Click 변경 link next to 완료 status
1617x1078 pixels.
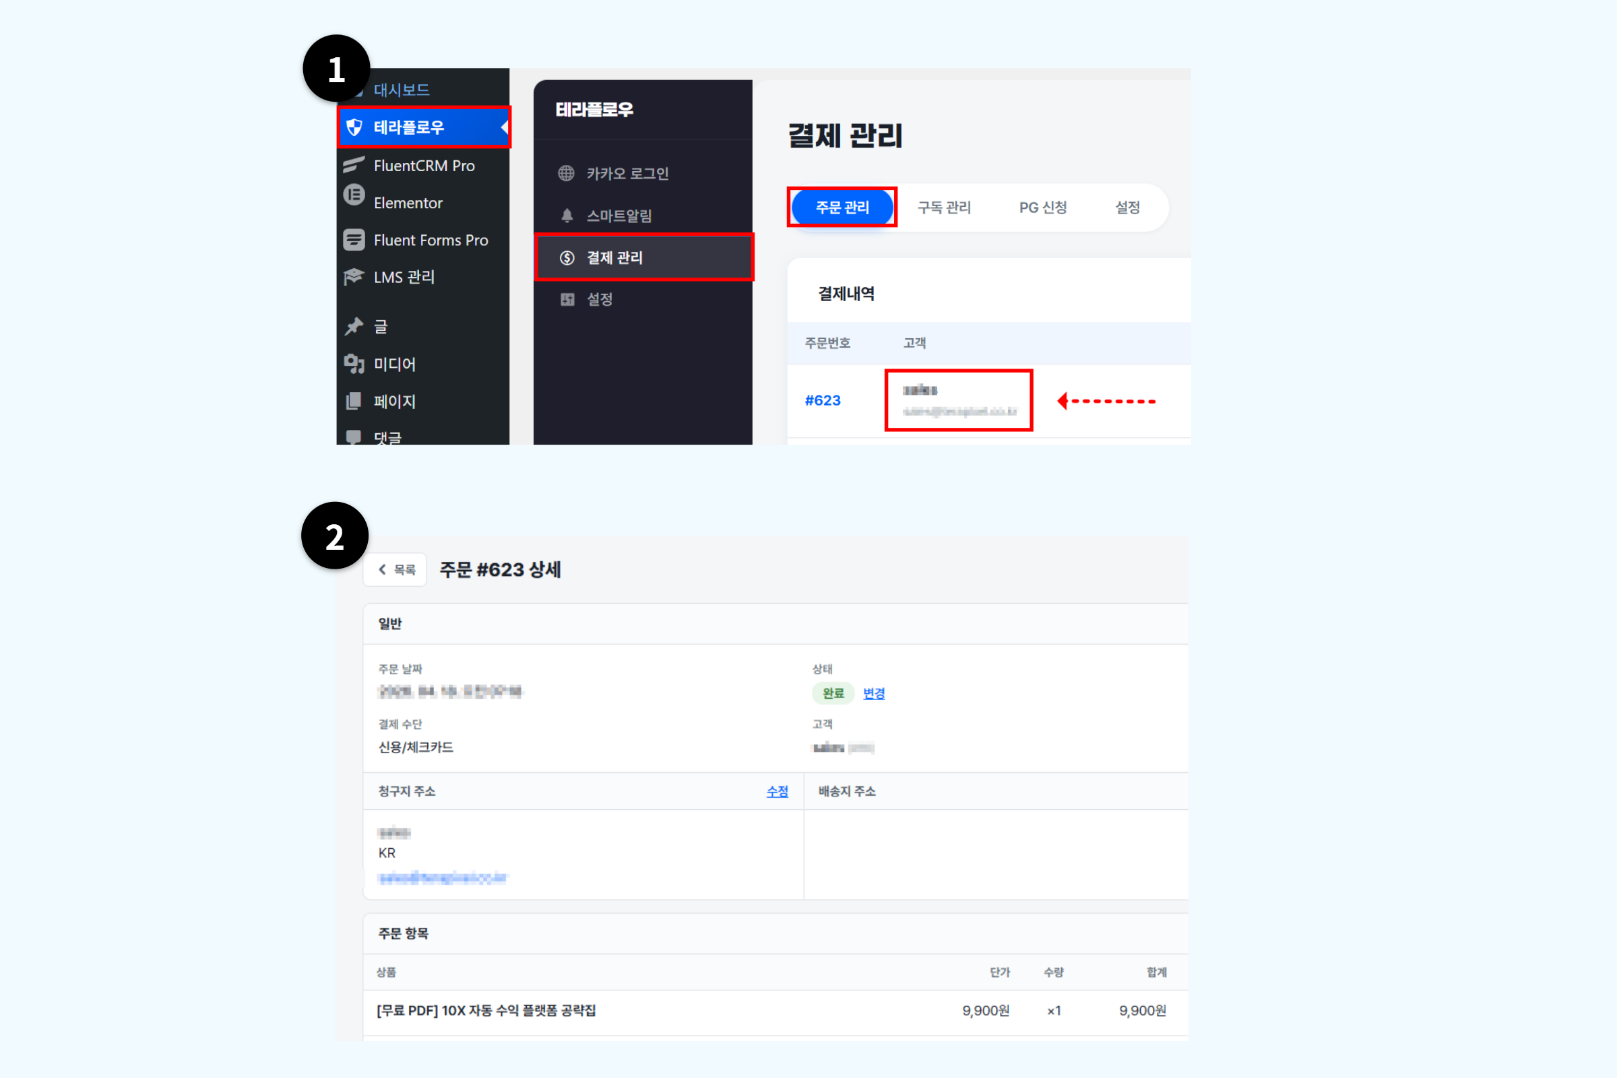coord(874,694)
